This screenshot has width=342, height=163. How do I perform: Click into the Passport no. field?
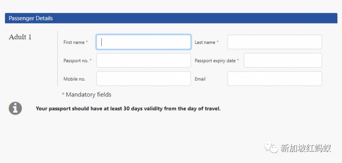coord(144,60)
